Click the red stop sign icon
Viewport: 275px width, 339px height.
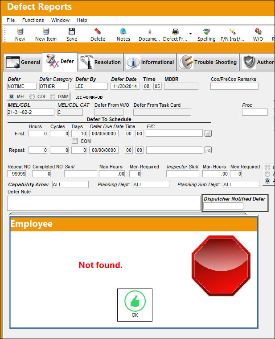point(221,266)
